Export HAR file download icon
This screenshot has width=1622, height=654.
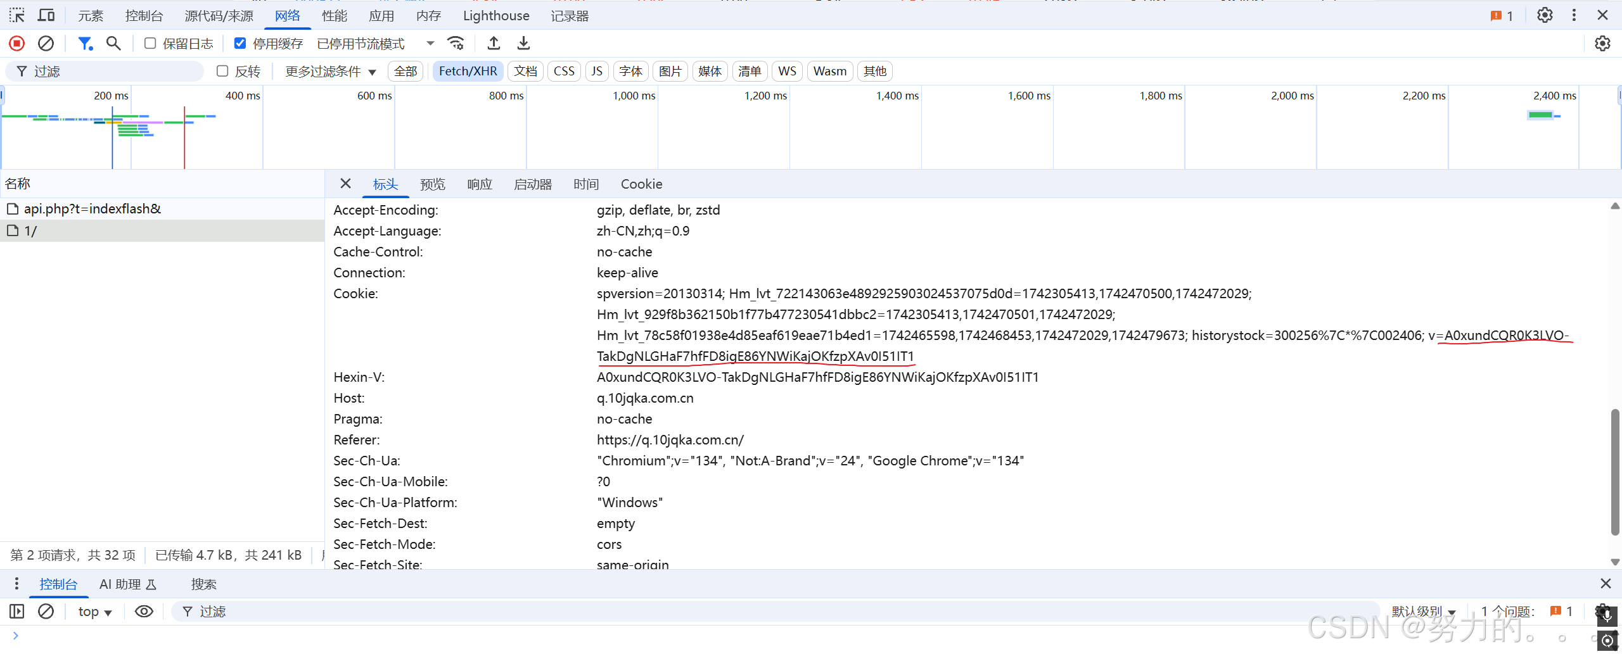point(523,43)
